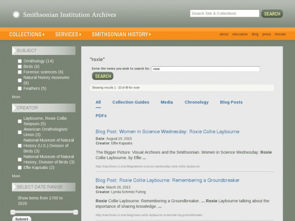This screenshot has width=295, height=221.
Task: Check American Ornithologists' Union (3) creator
Action: pos(20,132)
